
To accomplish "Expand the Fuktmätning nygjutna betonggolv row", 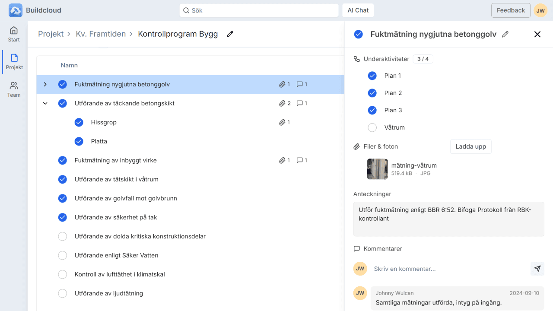I will coord(45,84).
